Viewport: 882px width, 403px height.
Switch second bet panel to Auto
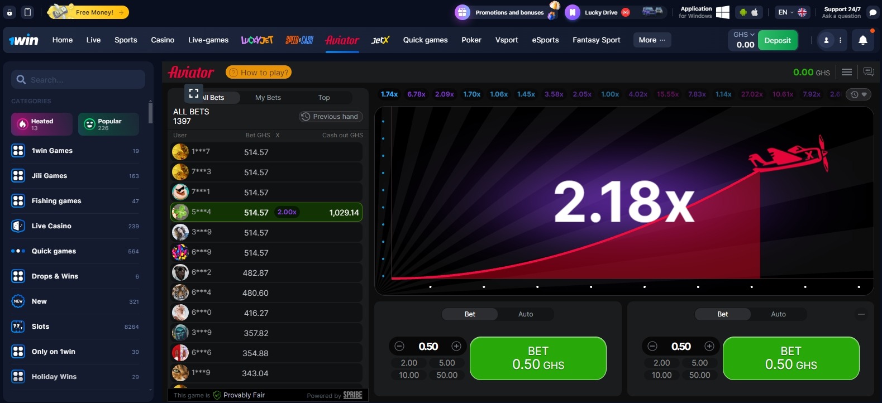pos(778,314)
